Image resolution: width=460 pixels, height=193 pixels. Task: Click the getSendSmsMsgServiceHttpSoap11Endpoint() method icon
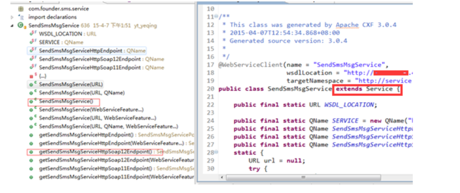31,169
